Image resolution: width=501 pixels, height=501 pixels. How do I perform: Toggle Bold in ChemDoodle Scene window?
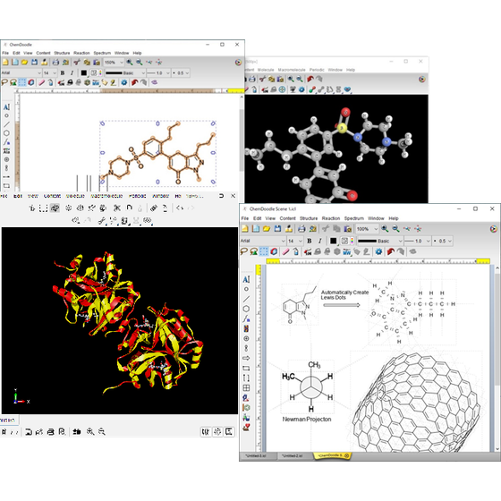[x=310, y=241]
